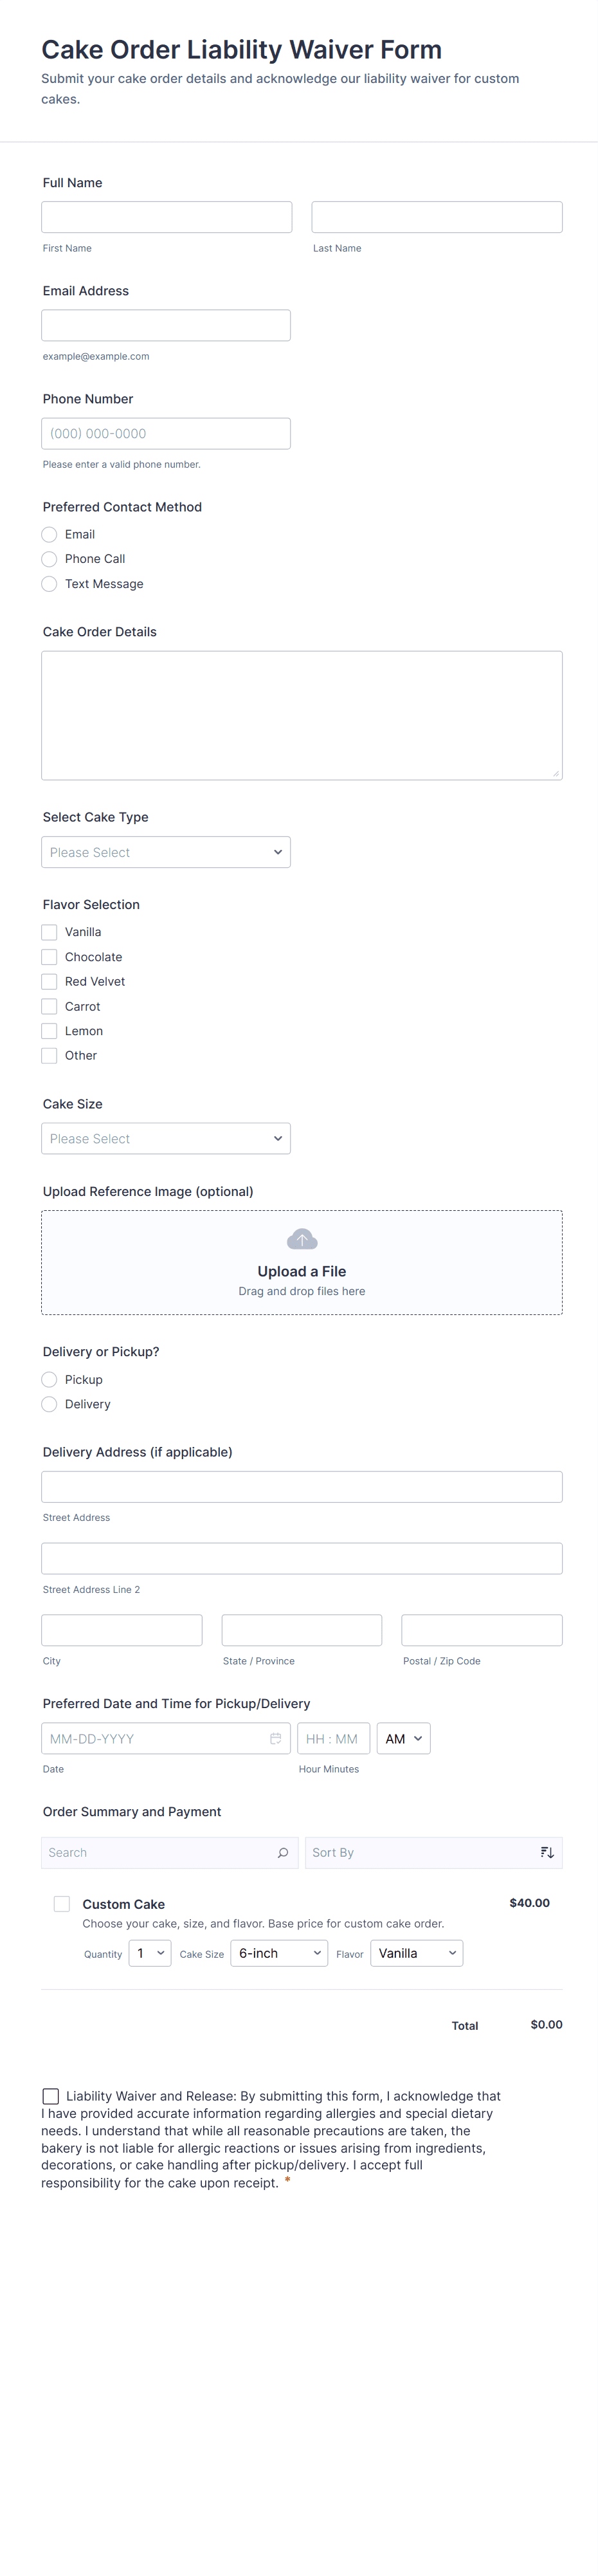Expand the Cake Size dropdown
This screenshot has width=598, height=2576.
(166, 1139)
